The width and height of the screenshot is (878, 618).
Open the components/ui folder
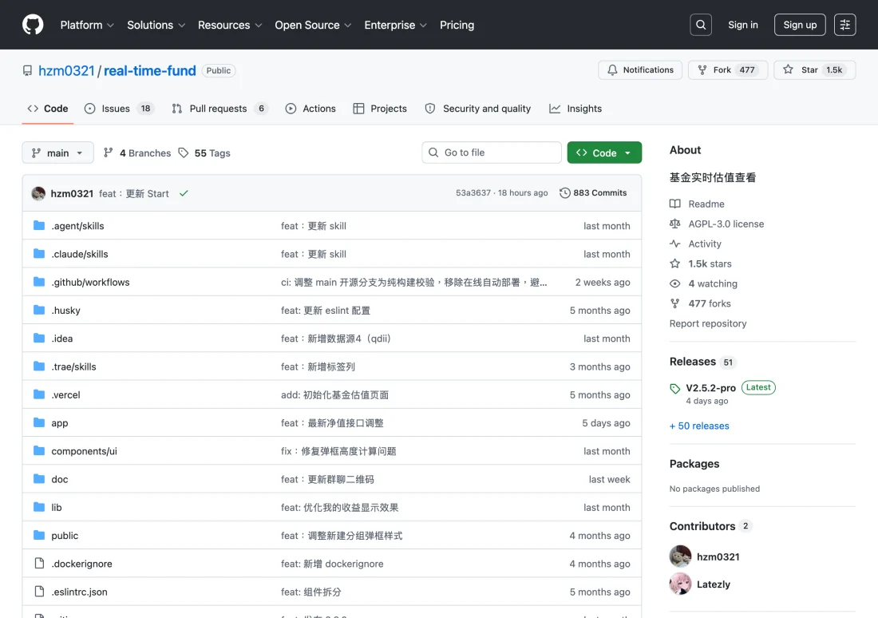tap(84, 451)
